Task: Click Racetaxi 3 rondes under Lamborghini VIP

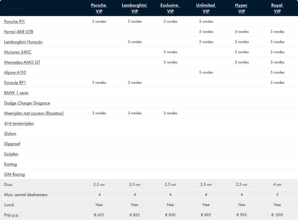Action: pos(134,113)
